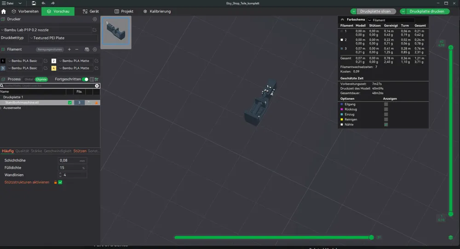Screen dimensions: 460x249
Task: Click the undo arrow icon
Action: [x=43, y=3]
